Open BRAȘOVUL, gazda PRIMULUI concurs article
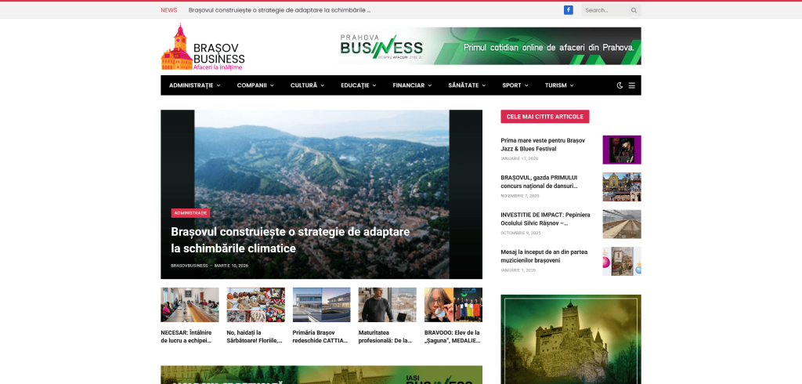The image size is (802, 384). (x=540, y=182)
